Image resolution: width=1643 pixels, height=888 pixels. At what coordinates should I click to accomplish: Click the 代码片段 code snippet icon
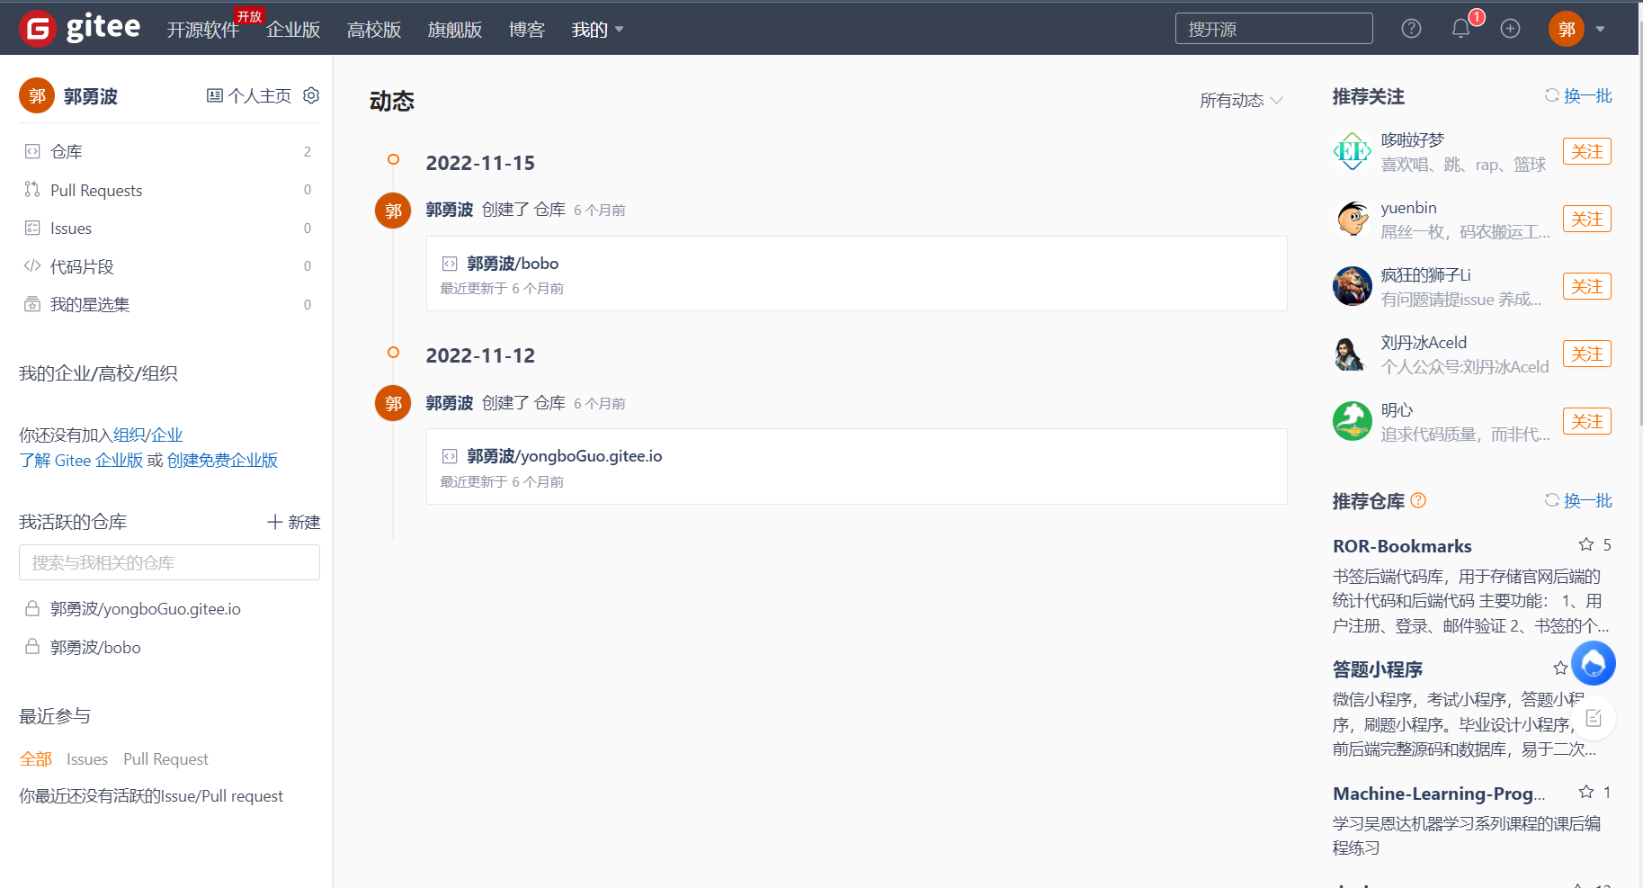(32, 266)
